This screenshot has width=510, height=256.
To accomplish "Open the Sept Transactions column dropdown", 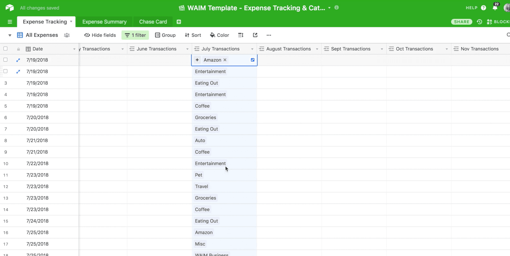I will 382,49.
